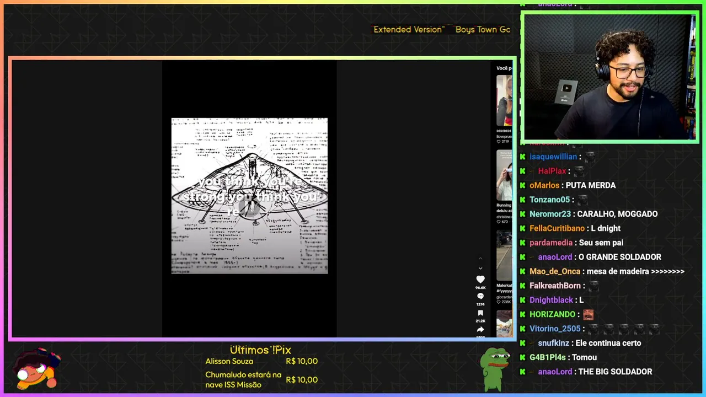Image resolution: width=706 pixels, height=397 pixels.
Task: Share the video with the arrow icon
Action: tap(480, 330)
